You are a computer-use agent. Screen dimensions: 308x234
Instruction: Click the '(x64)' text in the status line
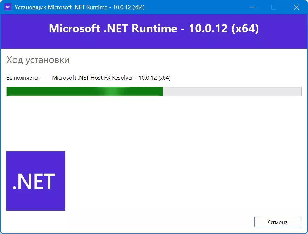[x=164, y=78]
